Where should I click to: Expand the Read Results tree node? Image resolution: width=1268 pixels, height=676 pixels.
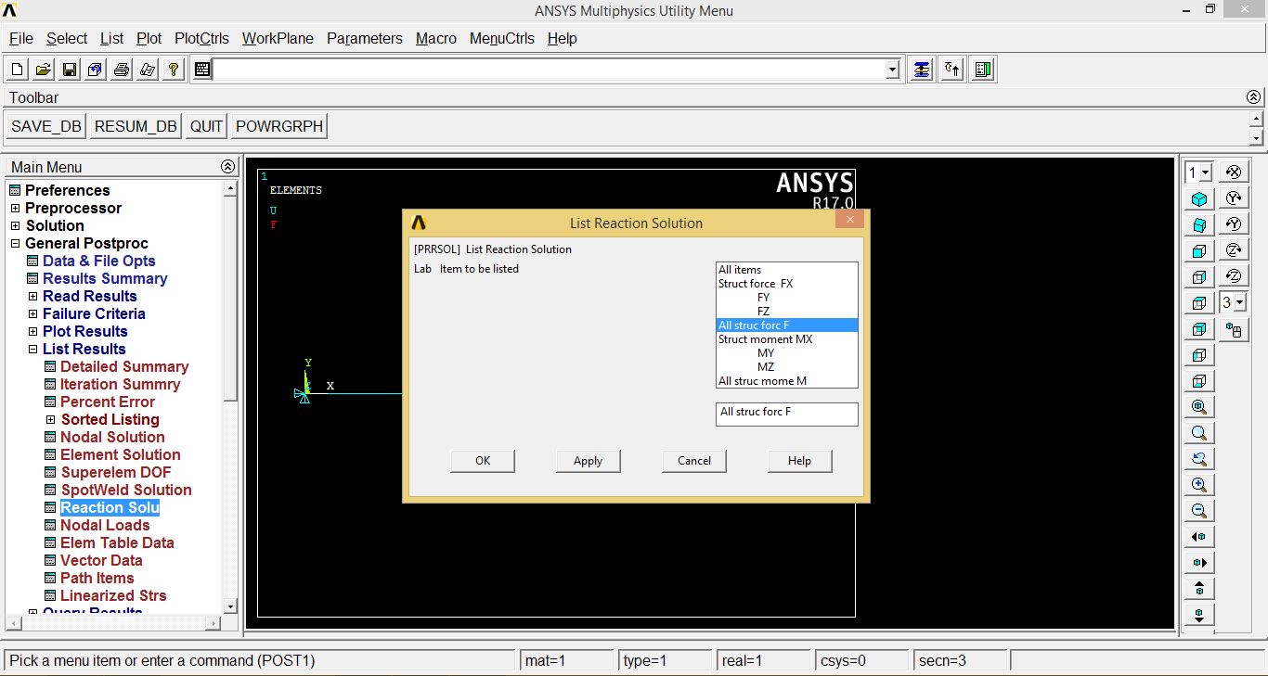pos(32,296)
